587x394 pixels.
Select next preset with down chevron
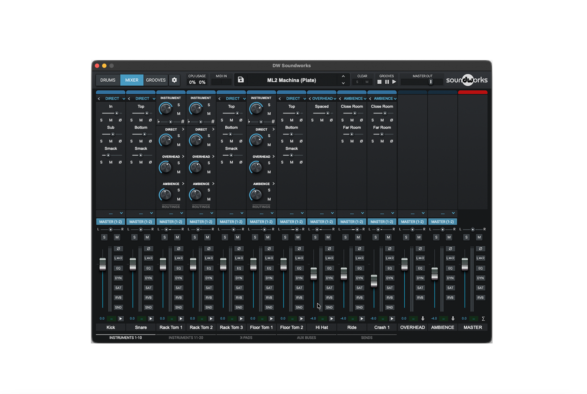(x=343, y=83)
